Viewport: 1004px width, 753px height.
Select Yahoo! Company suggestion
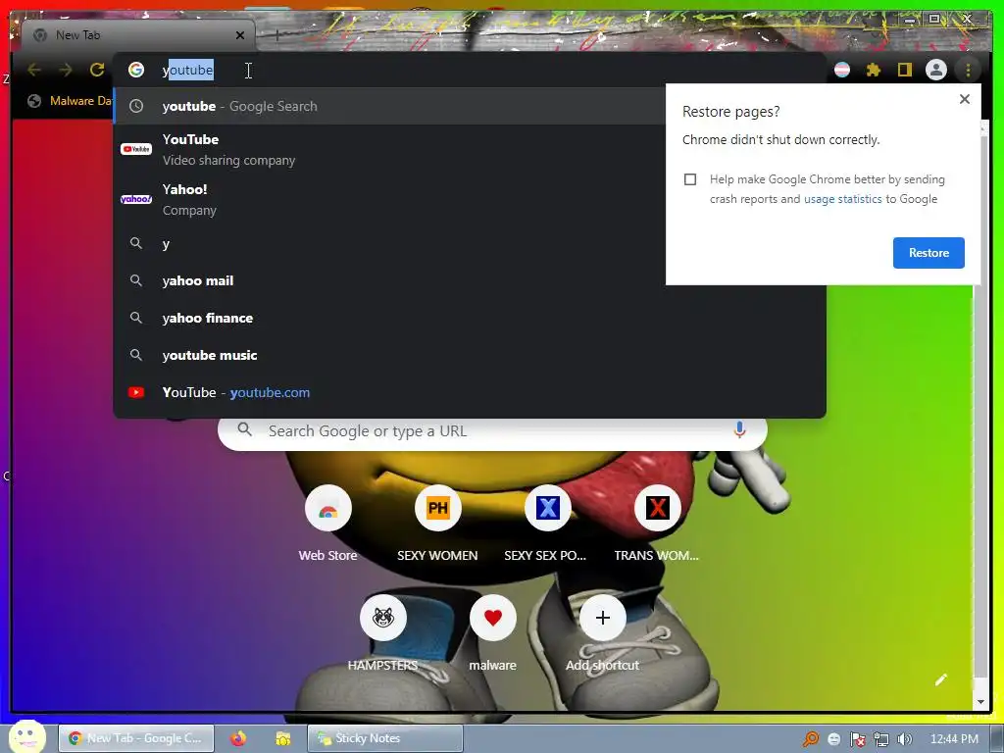[389, 199]
